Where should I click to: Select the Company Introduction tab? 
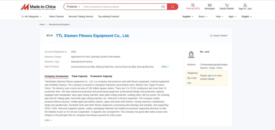click(56, 76)
